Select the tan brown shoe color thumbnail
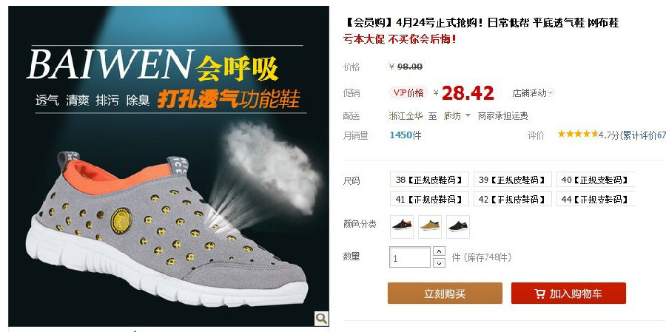Viewport: 666px width, 332px height. 430,227
